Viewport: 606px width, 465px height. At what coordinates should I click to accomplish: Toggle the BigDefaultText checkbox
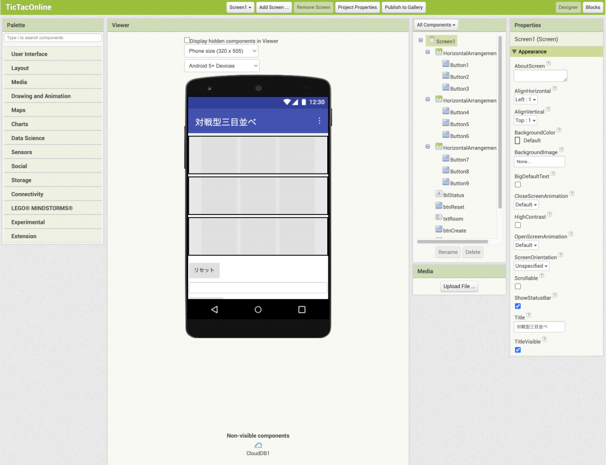coord(518,185)
